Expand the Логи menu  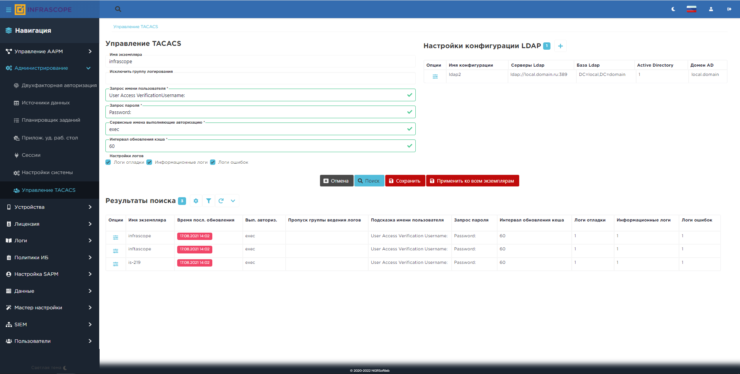click(x=49, y=241)
